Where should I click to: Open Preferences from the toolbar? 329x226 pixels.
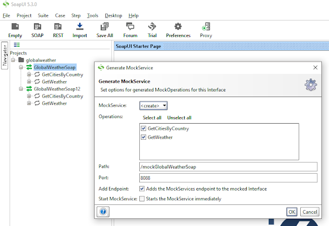178,26
